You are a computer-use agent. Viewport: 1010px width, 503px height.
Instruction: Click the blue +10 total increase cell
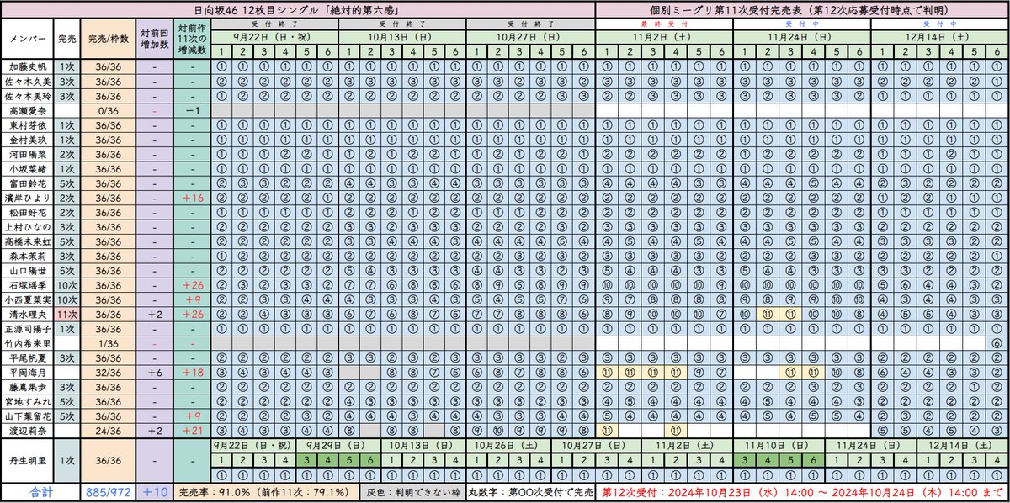coord(152,490)
